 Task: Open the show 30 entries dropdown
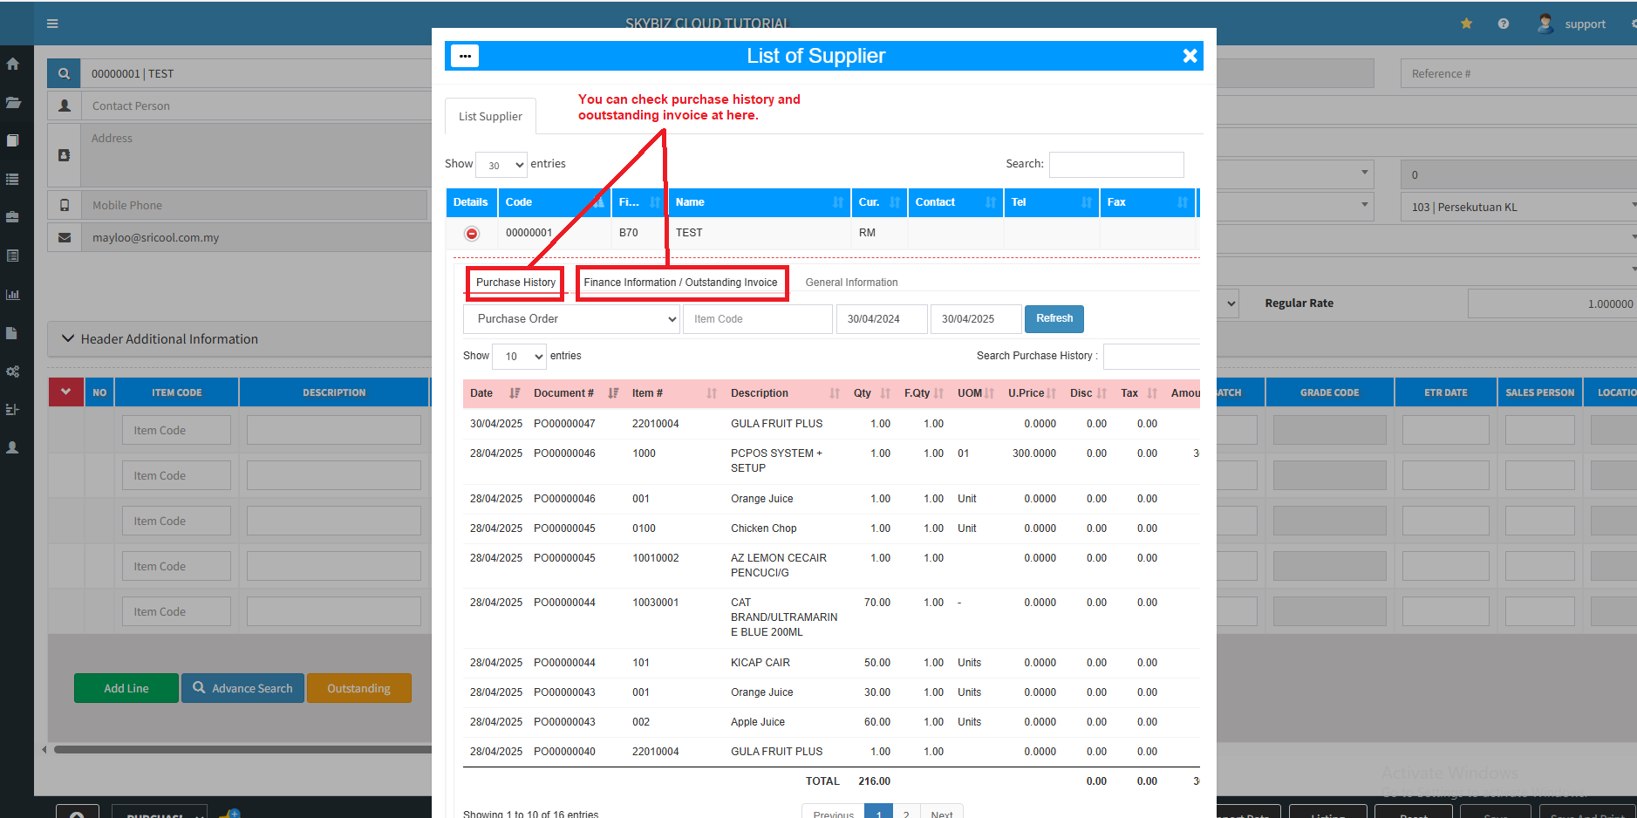[501, 165]
